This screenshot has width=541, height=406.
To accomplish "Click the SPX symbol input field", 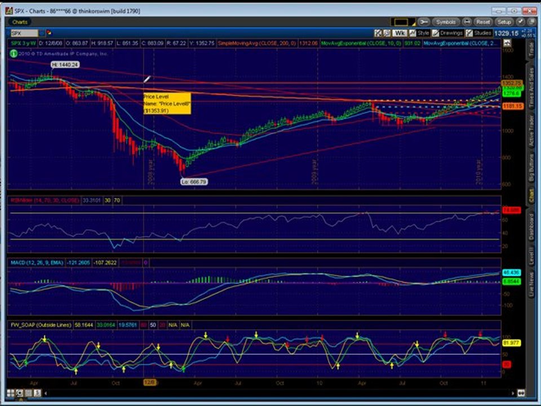I will (x=24, y=33).
